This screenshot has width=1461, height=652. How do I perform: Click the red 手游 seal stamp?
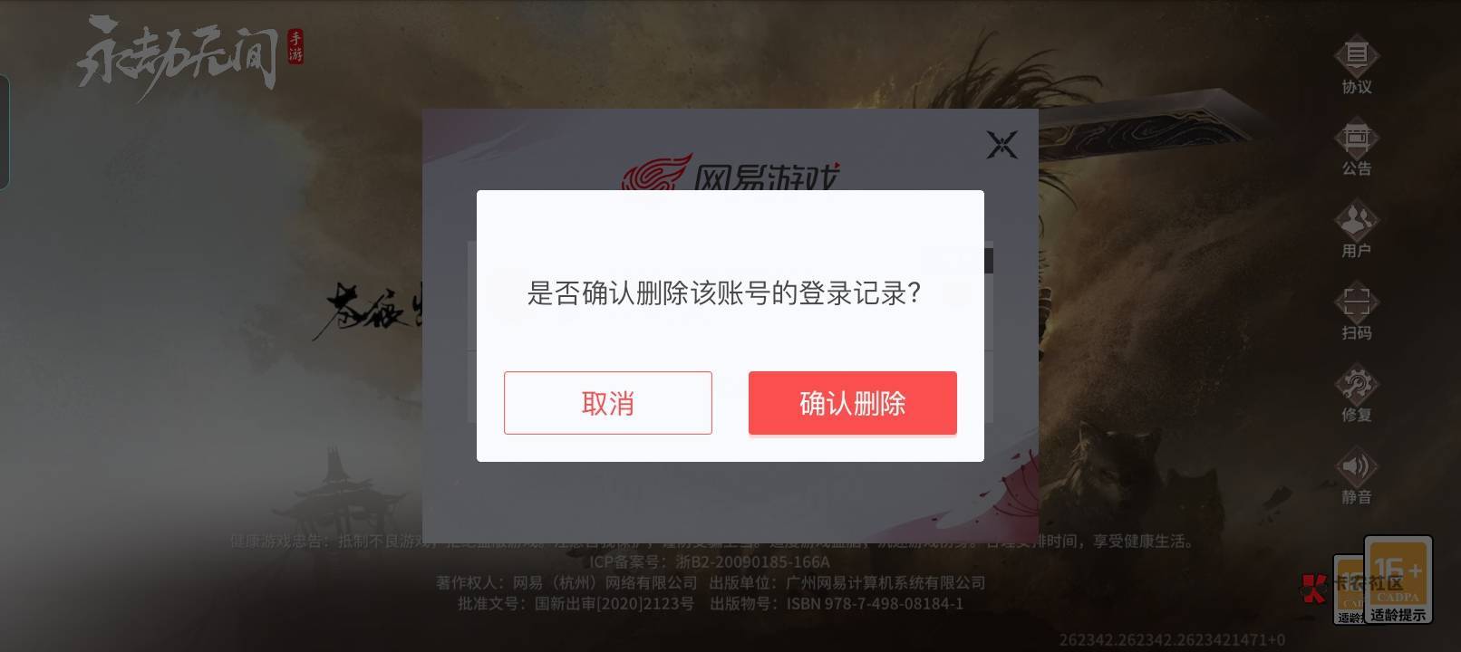pos(295,47)
